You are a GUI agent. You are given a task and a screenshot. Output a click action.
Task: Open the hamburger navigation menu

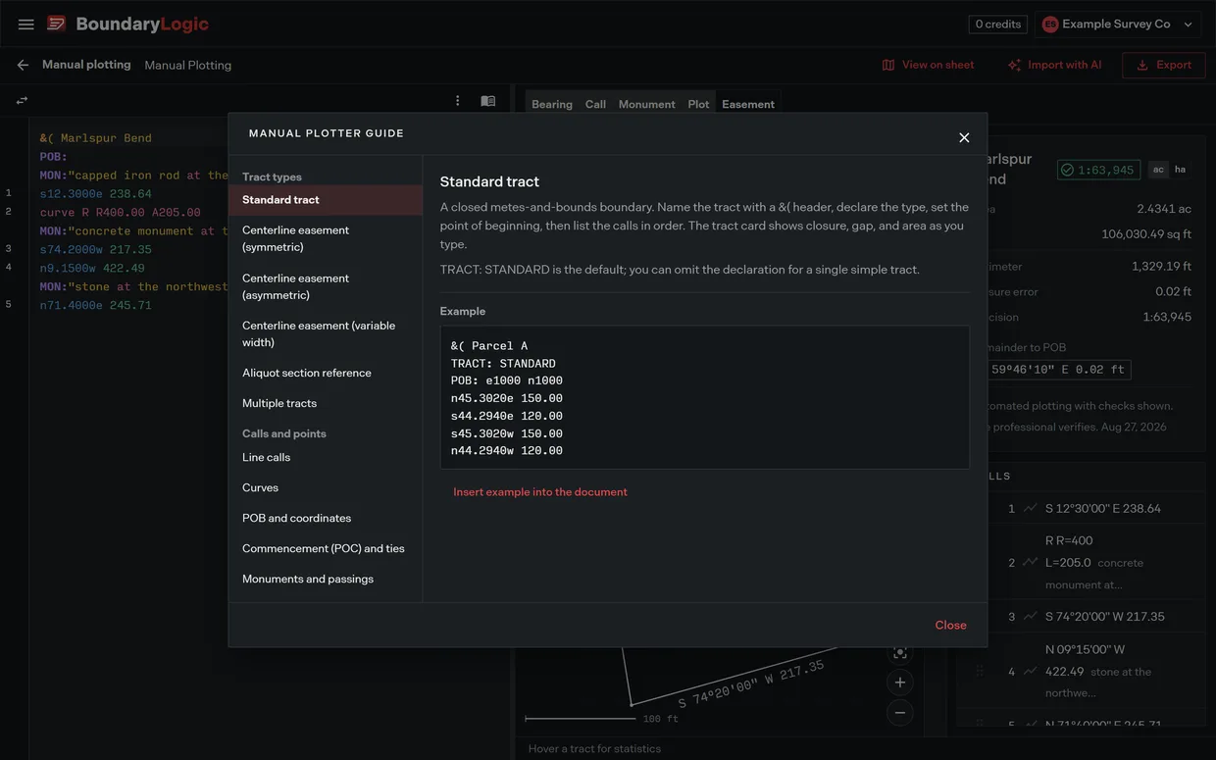pos(26,25)
